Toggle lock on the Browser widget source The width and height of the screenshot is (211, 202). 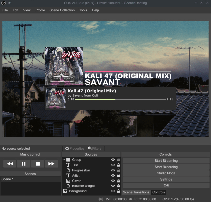(119, 186)
